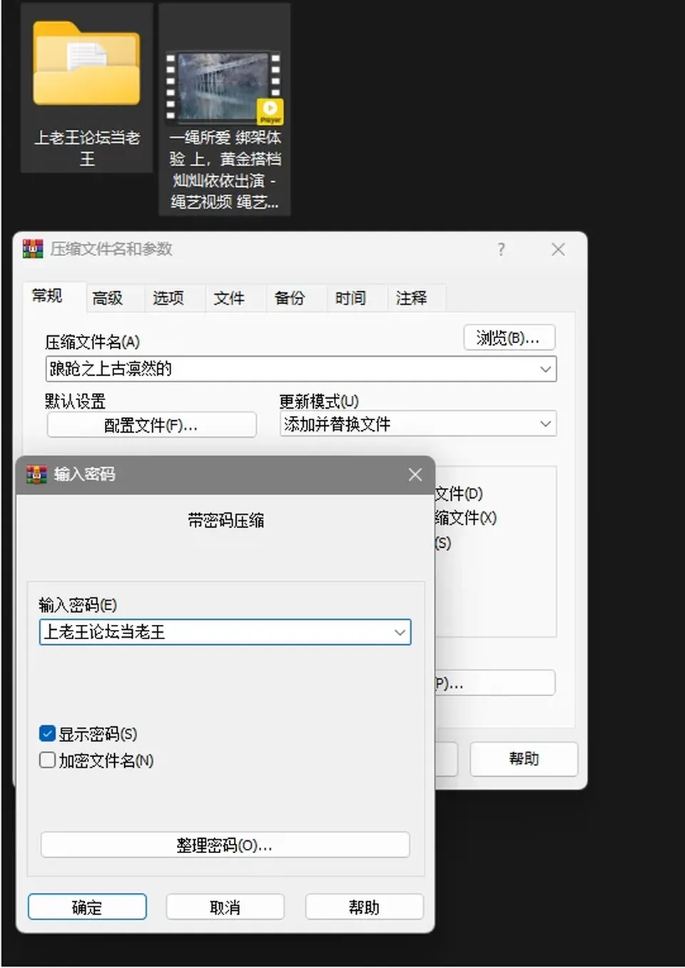Click 帮助 in the 输入密码 dialog

tap(364, 907)
